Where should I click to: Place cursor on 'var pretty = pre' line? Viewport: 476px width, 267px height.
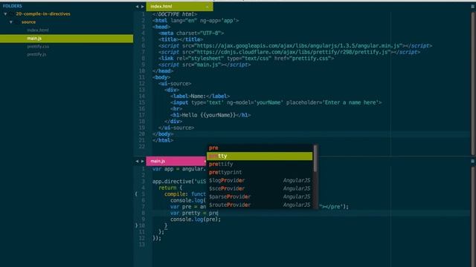point(194,213)
